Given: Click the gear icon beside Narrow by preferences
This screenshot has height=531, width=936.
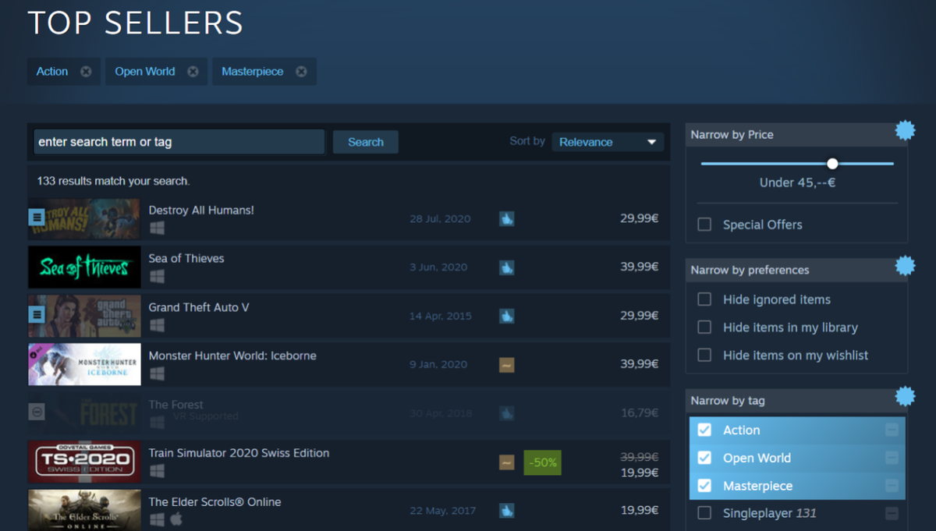Looking at the screenshot, I should (905, 266).
